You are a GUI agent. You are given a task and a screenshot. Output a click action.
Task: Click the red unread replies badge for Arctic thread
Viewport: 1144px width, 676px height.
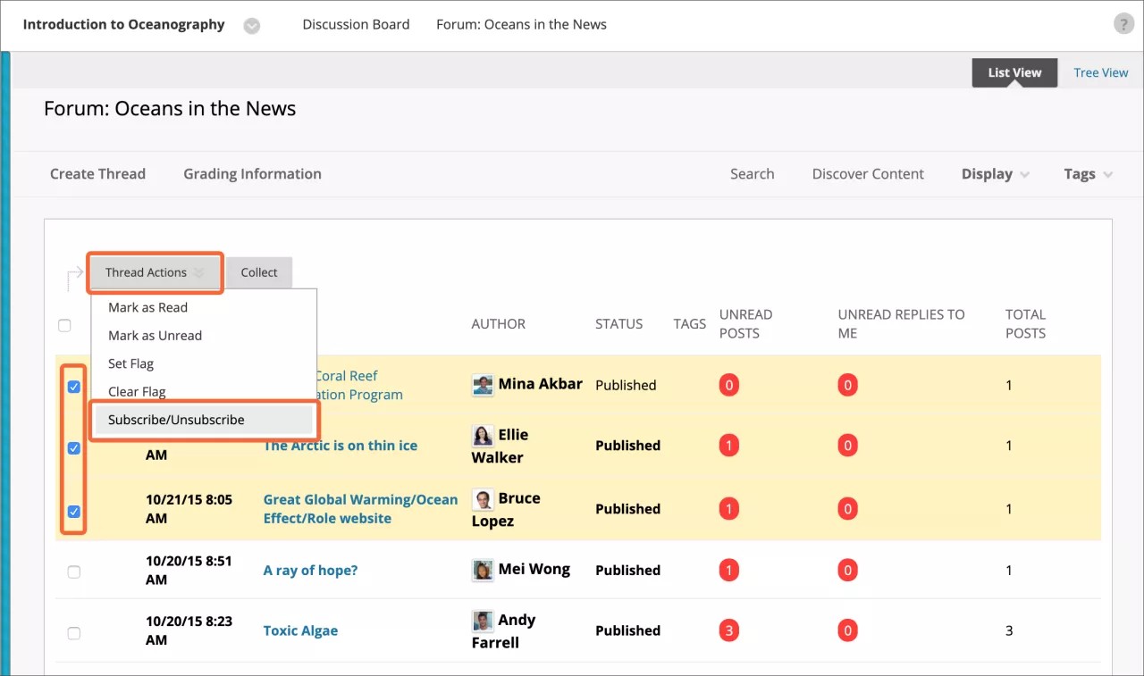847,445
